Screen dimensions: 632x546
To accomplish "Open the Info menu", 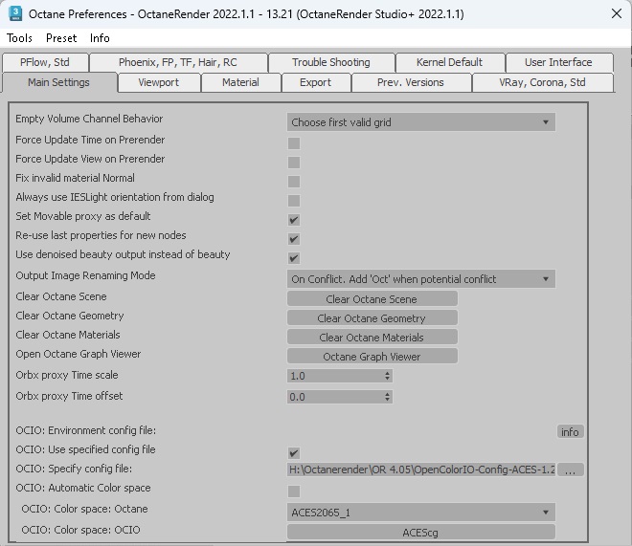I will (100, 38).
